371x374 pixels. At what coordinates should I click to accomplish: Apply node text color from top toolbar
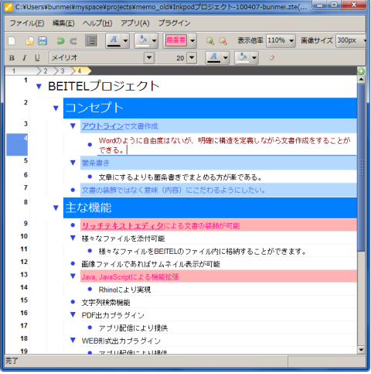pyautogui.click(x=114, y=41)
